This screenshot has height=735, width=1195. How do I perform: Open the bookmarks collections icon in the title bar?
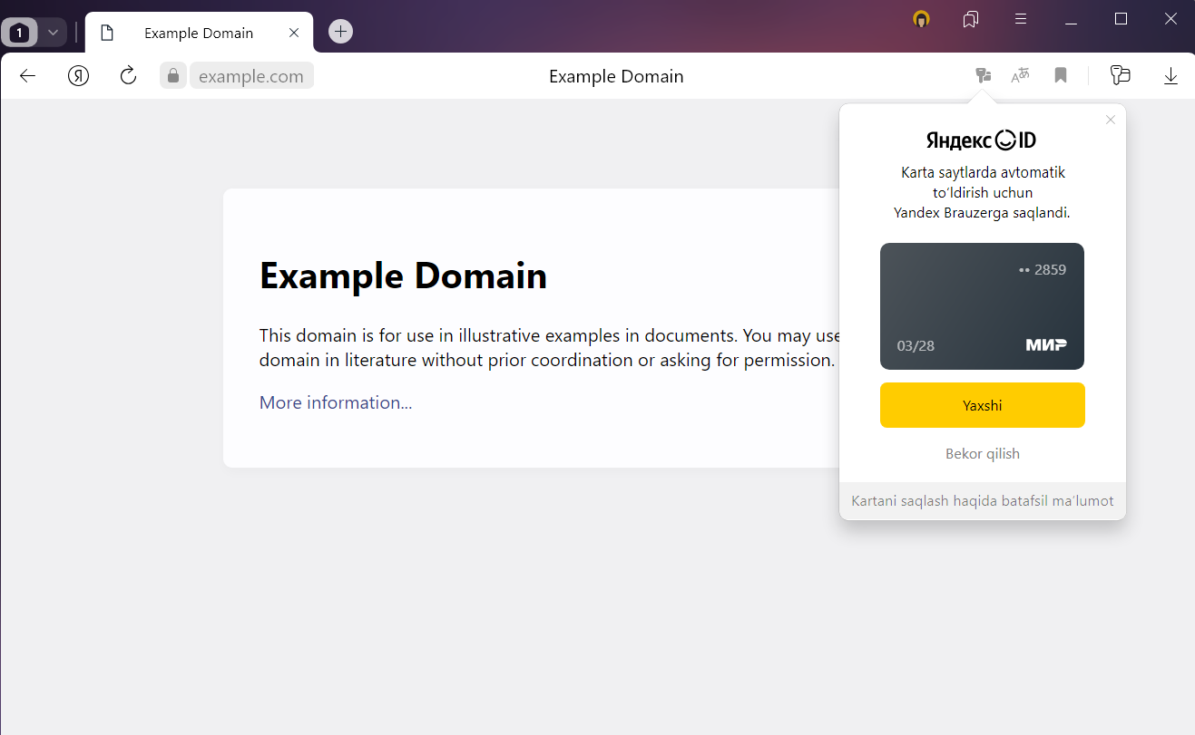click(971, 19)
